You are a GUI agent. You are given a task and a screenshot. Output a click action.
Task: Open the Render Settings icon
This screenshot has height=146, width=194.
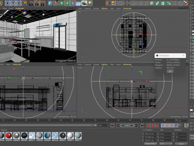pyautogui.click(x=43, y=3)
